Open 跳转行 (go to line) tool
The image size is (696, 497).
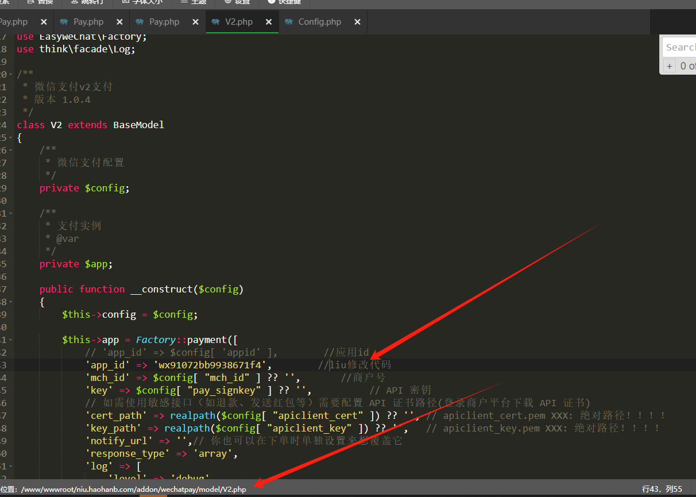pos(89,2)
